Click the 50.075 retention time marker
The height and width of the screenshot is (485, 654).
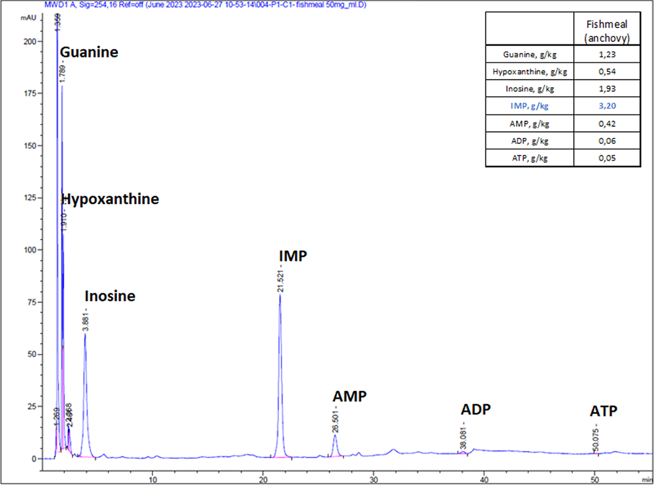point(595,438)
